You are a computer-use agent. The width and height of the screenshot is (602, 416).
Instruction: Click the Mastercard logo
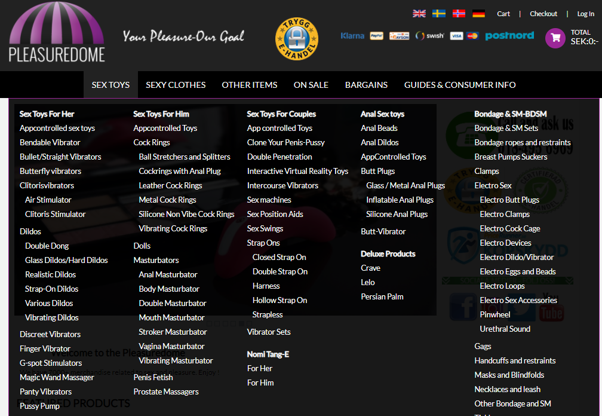[472, 36]
